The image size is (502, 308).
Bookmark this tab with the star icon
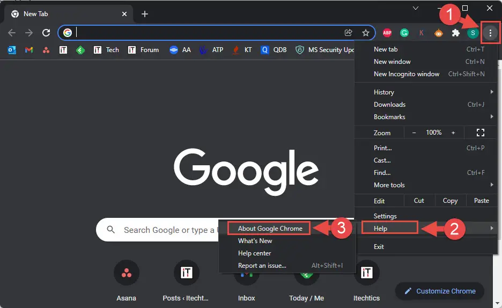(366, 33)
